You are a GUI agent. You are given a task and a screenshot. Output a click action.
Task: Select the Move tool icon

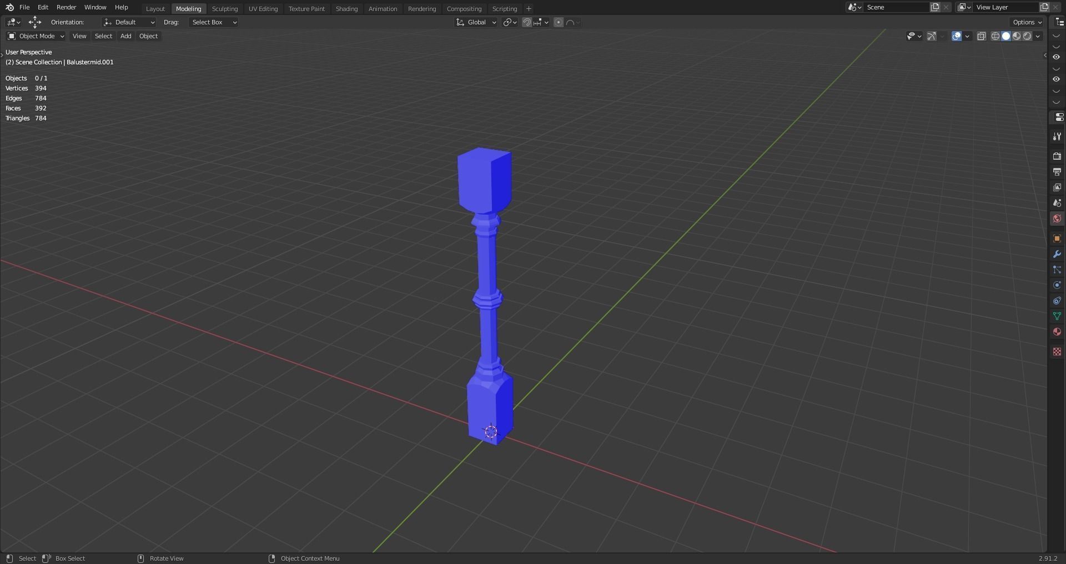point(34,22)
